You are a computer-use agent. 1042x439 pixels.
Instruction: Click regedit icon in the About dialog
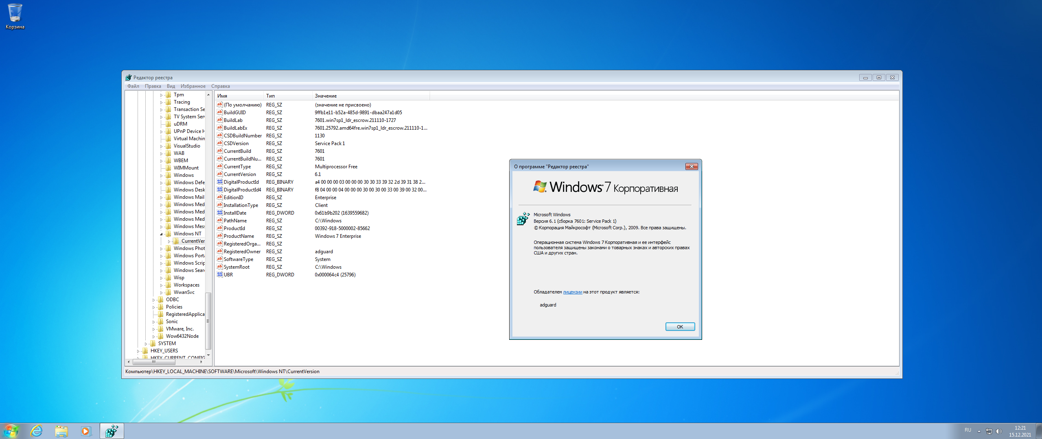pyautogui.click(x=523, y=219)
